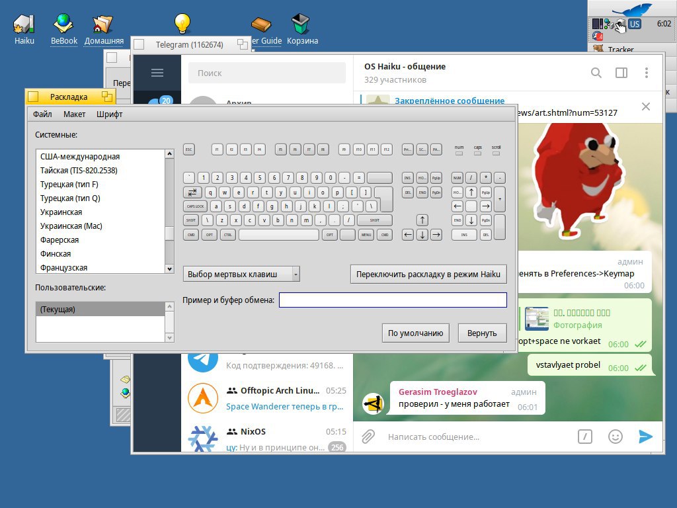Open the Макет menu in Раскладка
This screenshot has height=508, width=677.
click(74, 114)
